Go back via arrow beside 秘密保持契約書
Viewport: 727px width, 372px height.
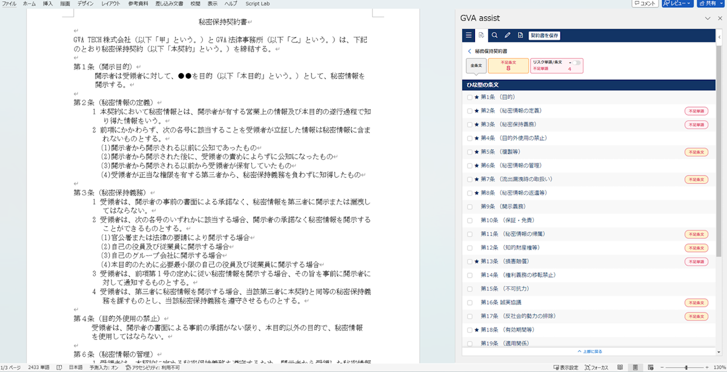tap(469, 51)
